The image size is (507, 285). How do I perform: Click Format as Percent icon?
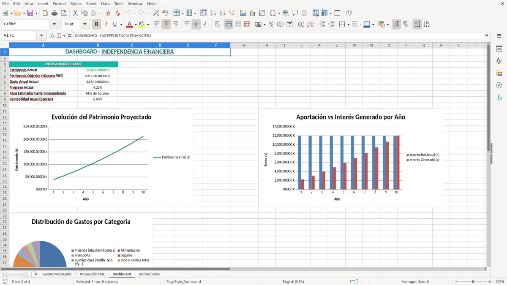[x=271, y=24]
